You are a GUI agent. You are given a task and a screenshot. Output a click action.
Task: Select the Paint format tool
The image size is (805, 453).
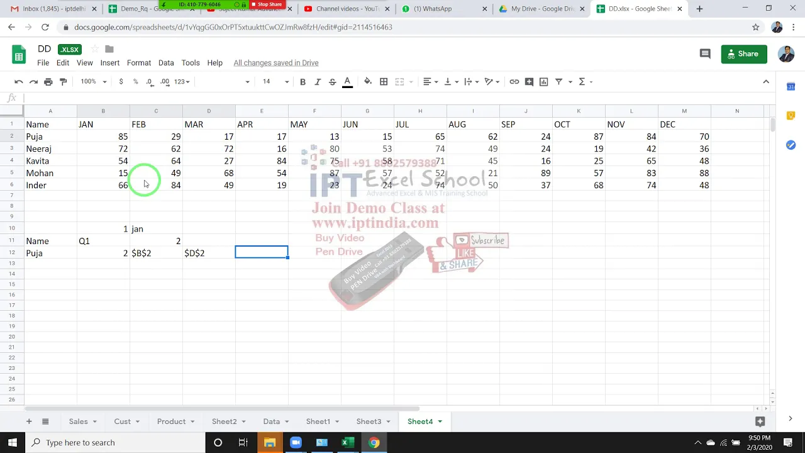tap(63, 82)
